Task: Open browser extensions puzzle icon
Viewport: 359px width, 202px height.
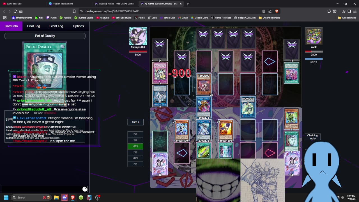Action: point(329,11)
